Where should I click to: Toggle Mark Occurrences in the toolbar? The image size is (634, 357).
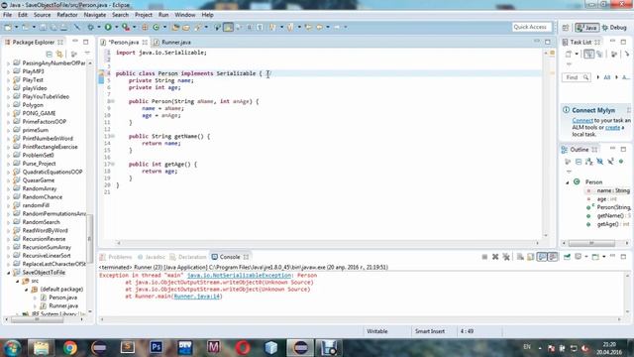coord(229,27)
